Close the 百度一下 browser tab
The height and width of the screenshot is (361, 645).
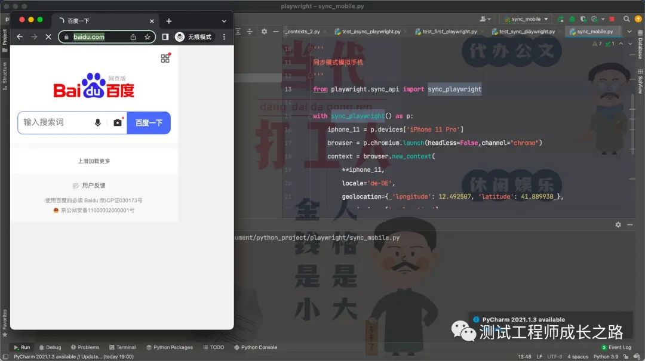(x=152, y=21)
